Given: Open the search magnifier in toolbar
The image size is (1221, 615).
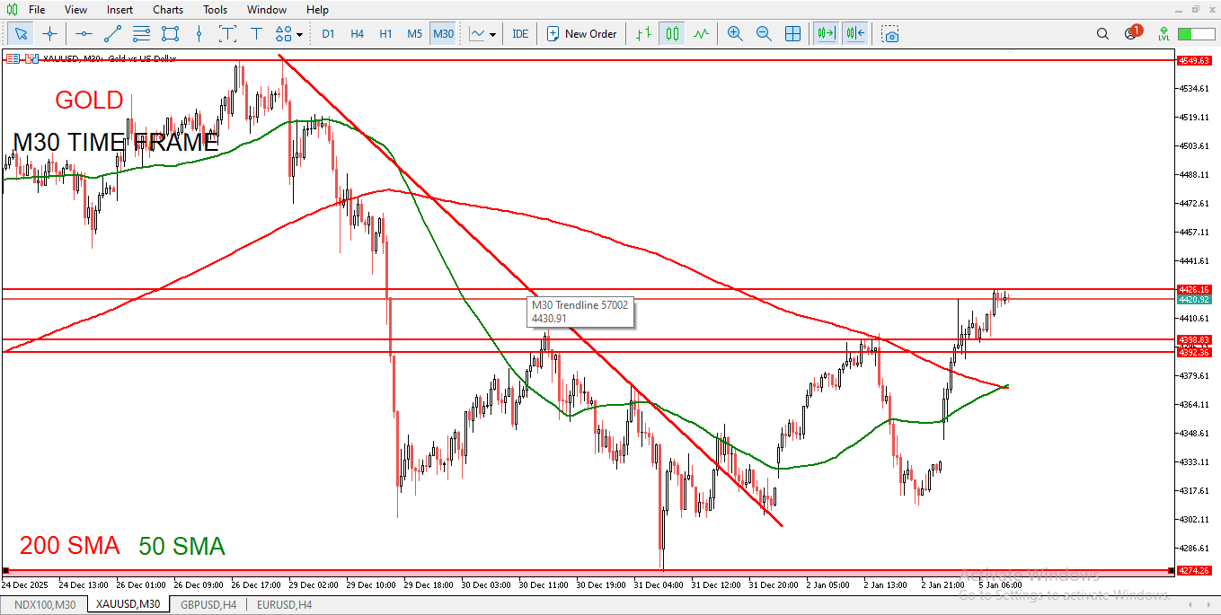Looking at the screenshot, I should [x=1102, y=34].
